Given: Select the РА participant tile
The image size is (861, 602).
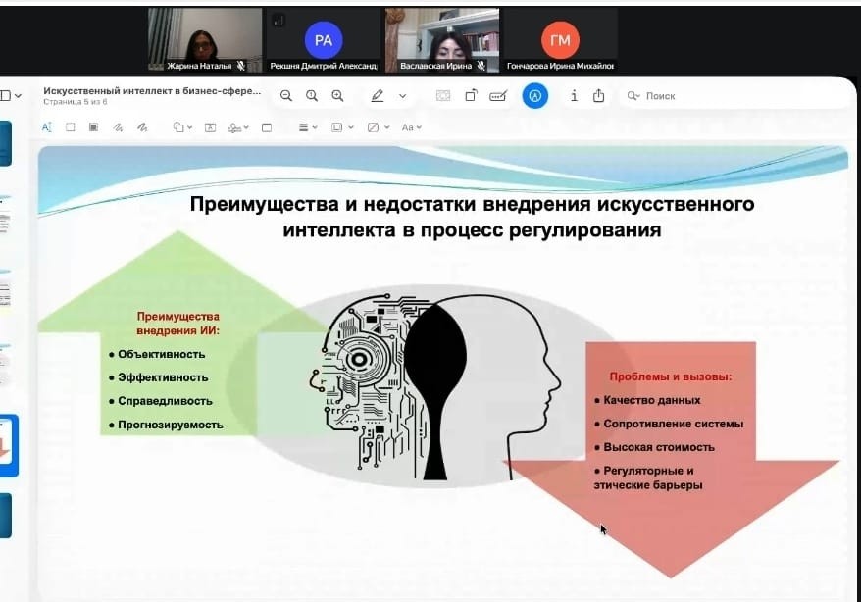Looking at the screenshot, I should coord(323,40).
